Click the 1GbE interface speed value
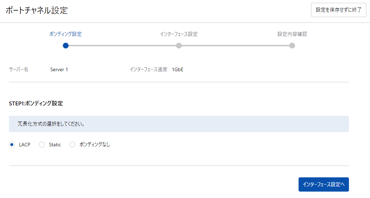 point(177,69)
